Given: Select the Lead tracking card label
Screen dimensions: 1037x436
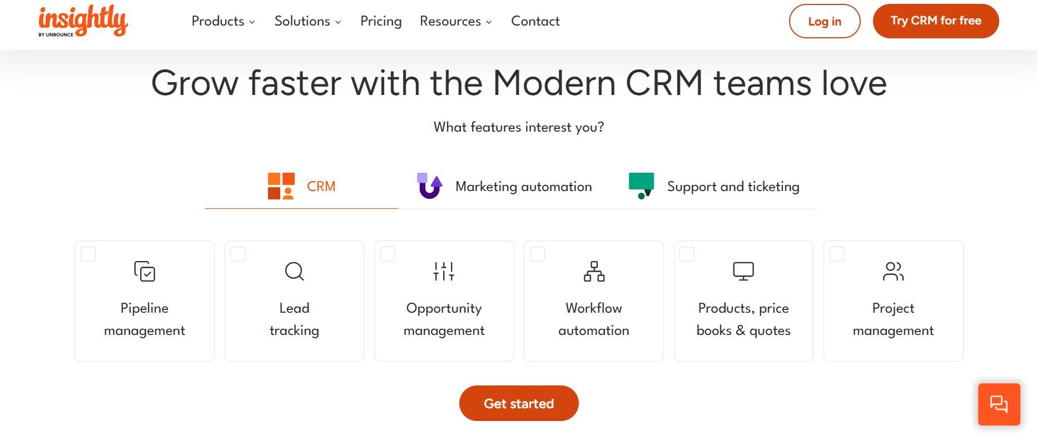Looking at the screenshot, I should 294,319.
